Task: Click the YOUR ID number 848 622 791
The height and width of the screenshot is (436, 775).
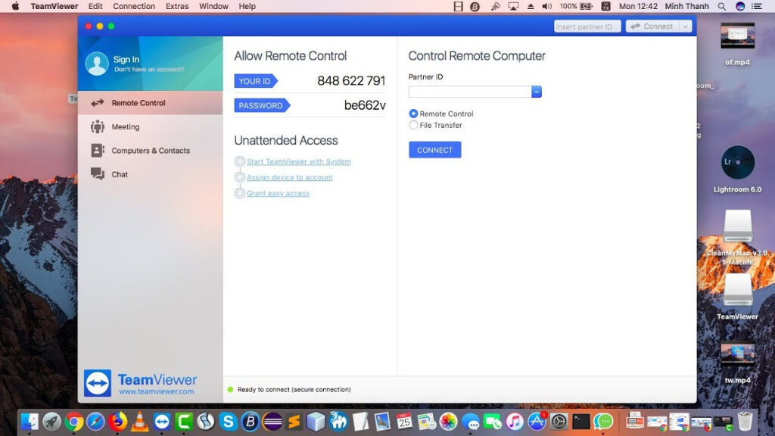Action: 351,80
